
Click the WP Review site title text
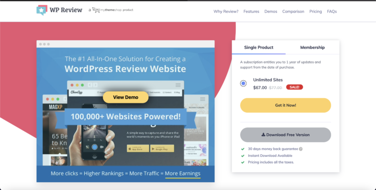tap(66, 10)
